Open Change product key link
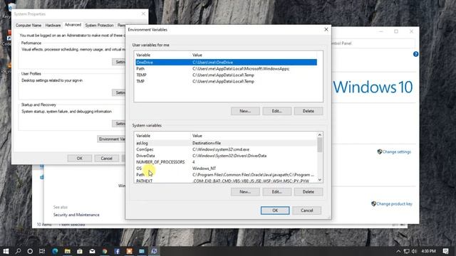This screenshot has height=256, width=456. click(x=394, y=204)
